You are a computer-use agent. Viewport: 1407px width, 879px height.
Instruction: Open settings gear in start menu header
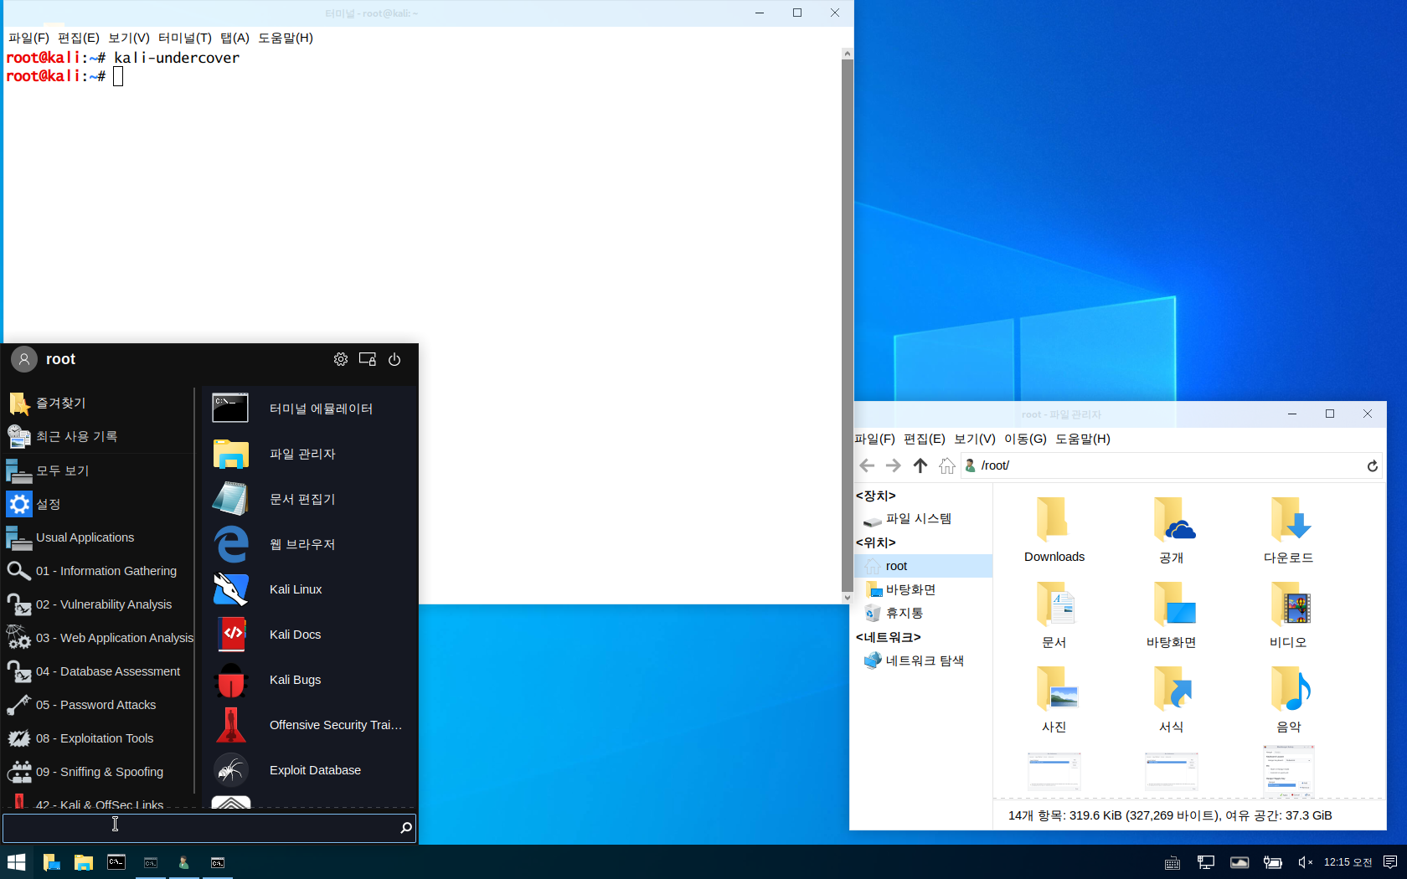[341, 359]
